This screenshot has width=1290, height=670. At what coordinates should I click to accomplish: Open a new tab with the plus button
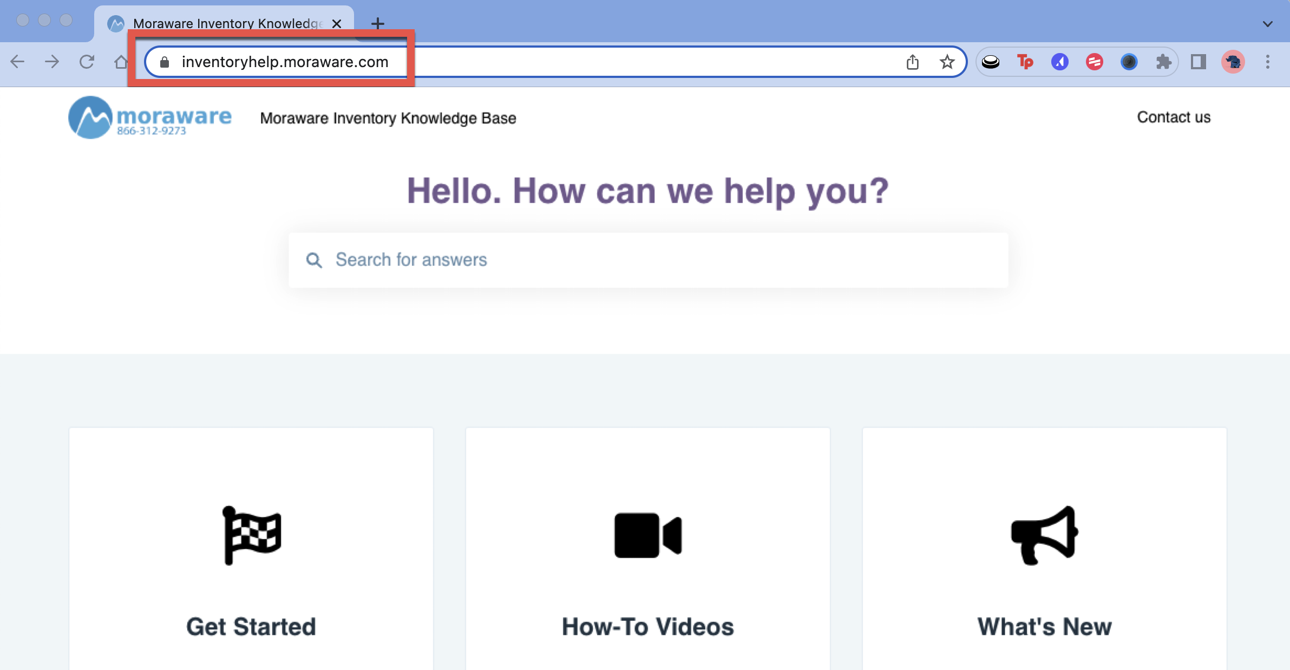pyautogui.click(x=378, y=23)
